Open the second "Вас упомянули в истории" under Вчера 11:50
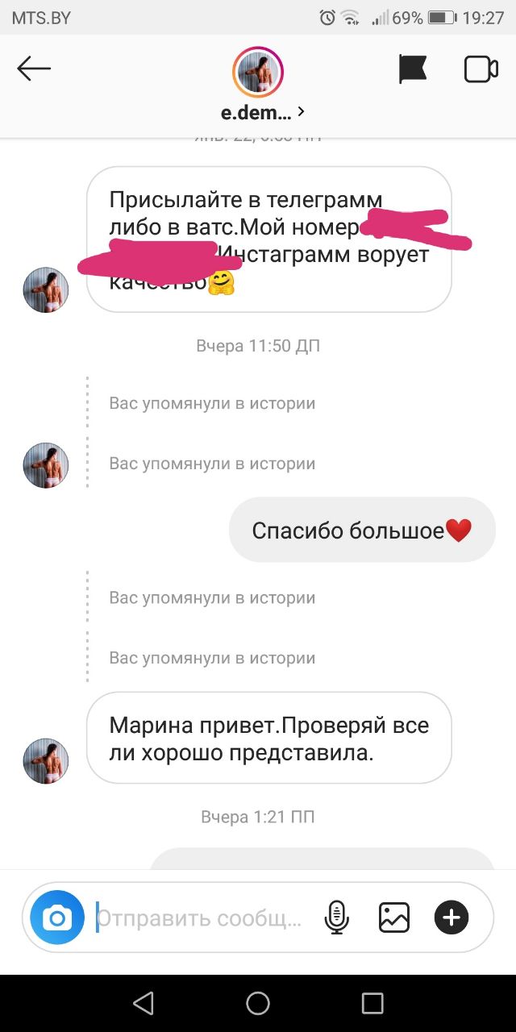This screenshot has height=1032, width=516. click(212, 464)
